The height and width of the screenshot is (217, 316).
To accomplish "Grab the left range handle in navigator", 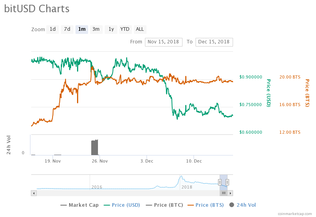I will point(220,182).
